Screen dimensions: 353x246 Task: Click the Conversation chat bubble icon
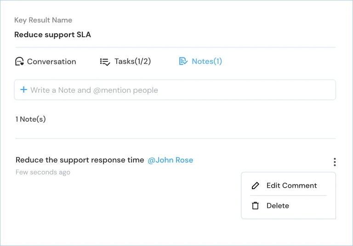point(19,61)
